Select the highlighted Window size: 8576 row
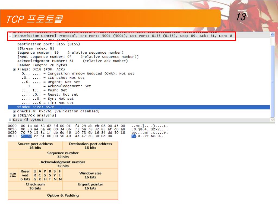278x208 pixels. point(139,107)
